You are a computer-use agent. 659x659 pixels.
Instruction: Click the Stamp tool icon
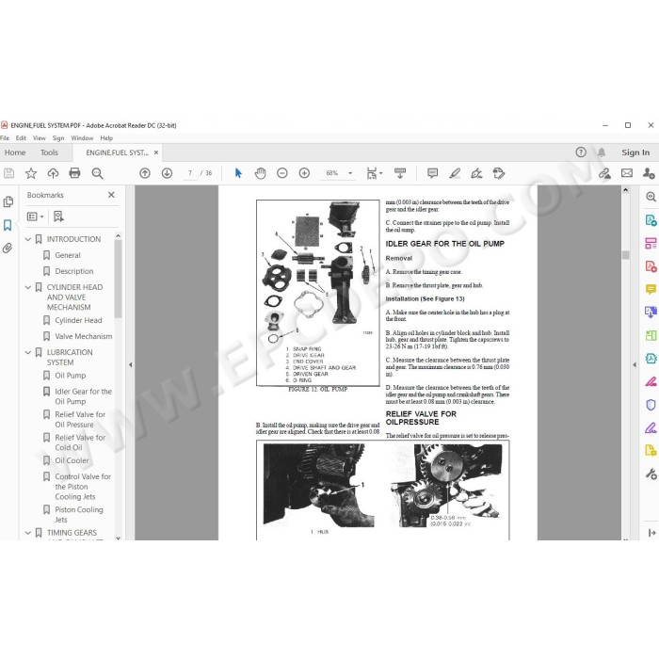click(499, 173)
